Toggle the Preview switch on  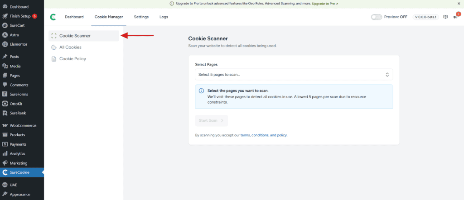(377, 17)
